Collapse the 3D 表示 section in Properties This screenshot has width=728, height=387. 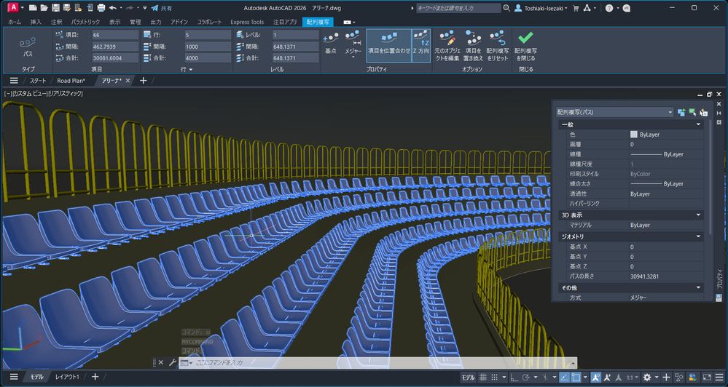coord(698,215)
